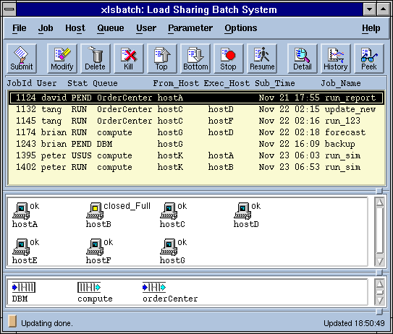393x334 pixels.
Task: Click pane sash handle below job list
Action: [x=379, y=191]
